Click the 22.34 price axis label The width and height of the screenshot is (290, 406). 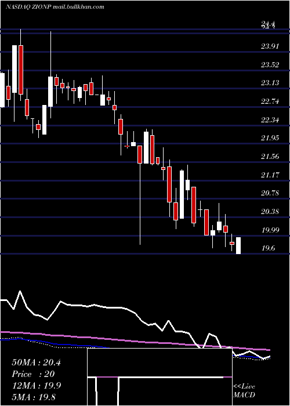point(270,120)
